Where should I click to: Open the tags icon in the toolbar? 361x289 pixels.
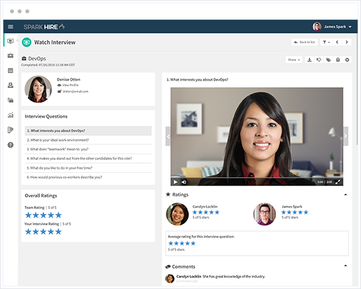[x=328, y=60]
